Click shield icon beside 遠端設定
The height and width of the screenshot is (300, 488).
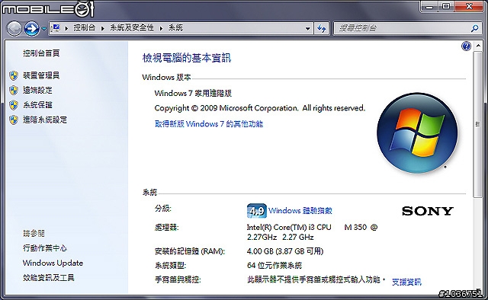[14, 90]
